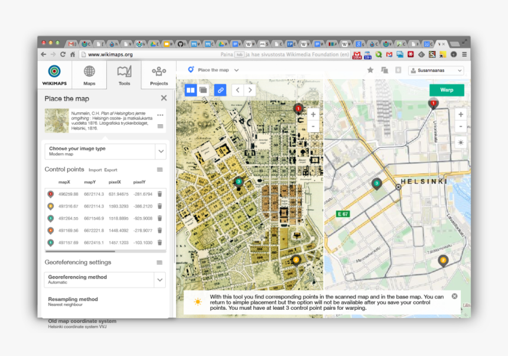Open the hamburger menu on the map record card

(160, 126)
